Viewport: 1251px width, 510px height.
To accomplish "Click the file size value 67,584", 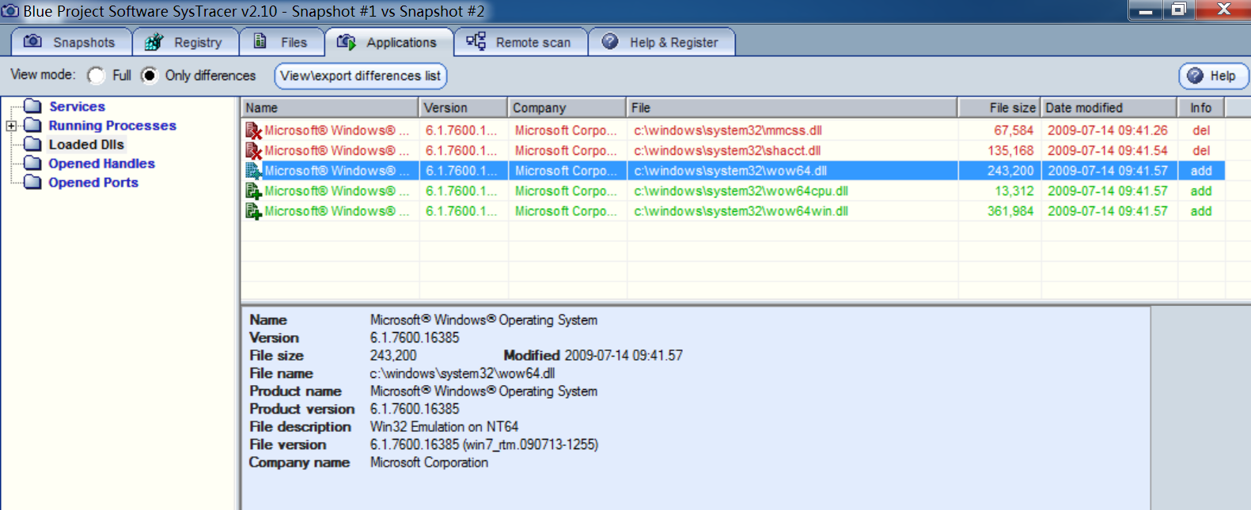I will (1014, 130).
